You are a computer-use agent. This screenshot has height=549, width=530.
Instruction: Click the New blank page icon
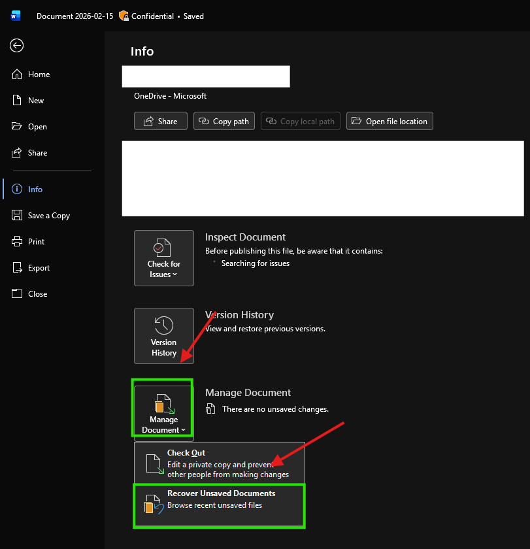pyautogui.click(x=17, y=101)
